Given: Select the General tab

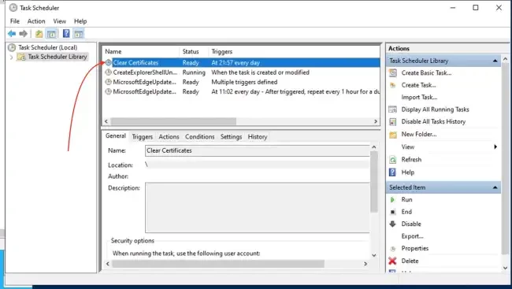Looking at the screenshot, I should 116,136.
